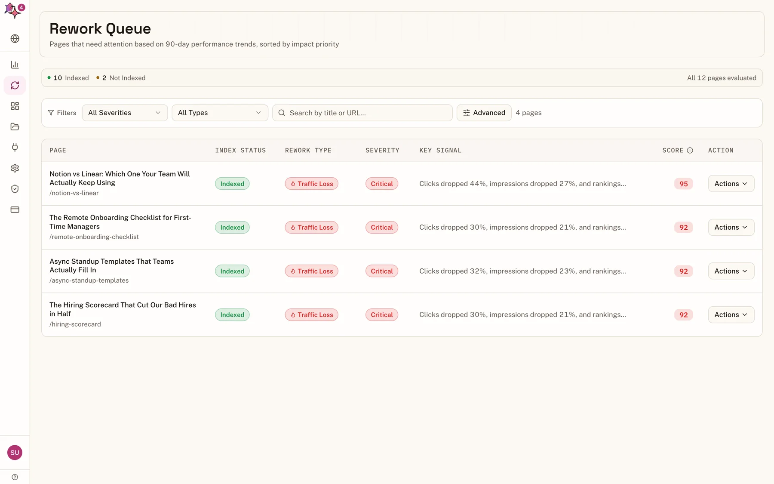Open the folder icon in sidebar
Screen dimensions: 774x484
(x=15, y=126)
